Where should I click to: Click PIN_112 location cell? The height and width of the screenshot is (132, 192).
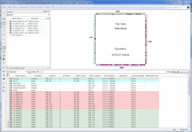point(52,79)
